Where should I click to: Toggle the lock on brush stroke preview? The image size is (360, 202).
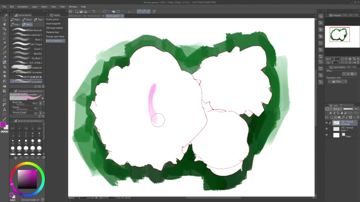42,98
